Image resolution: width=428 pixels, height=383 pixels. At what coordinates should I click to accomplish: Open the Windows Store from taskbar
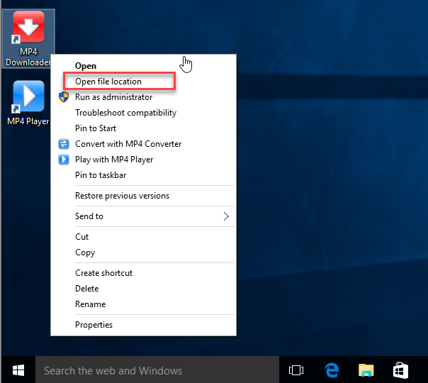click(400, 370)
